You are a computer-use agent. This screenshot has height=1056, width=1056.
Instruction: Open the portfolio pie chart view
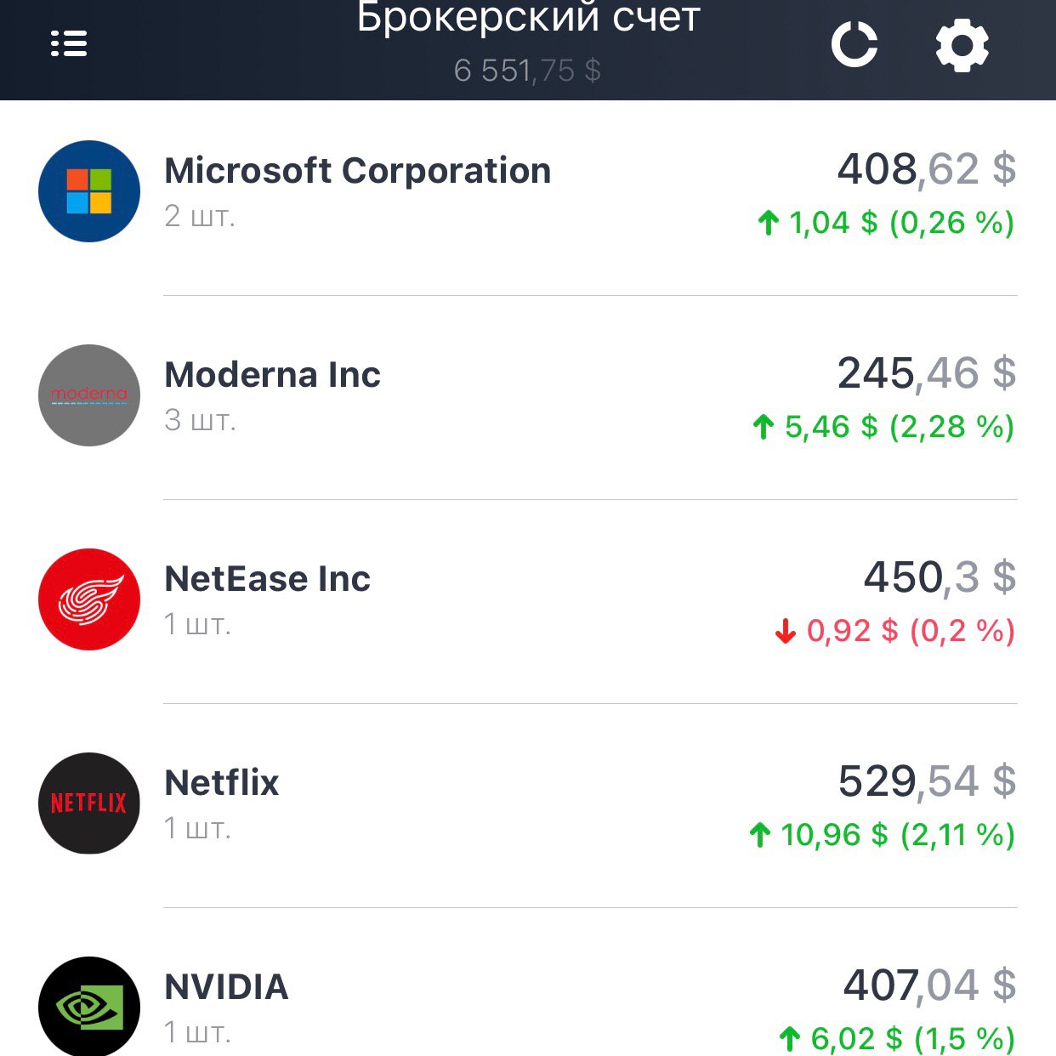point(854,44)
